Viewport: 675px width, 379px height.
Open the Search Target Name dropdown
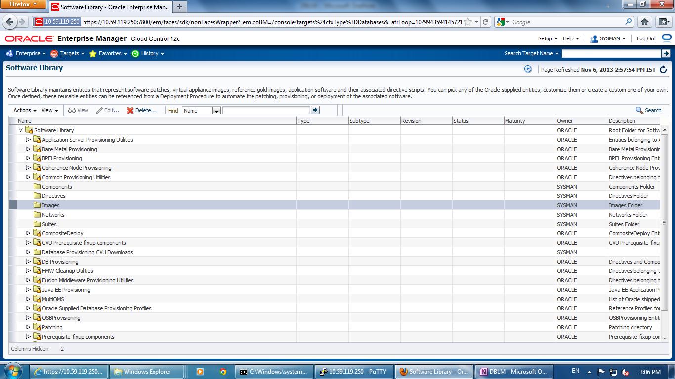[532, 53]
